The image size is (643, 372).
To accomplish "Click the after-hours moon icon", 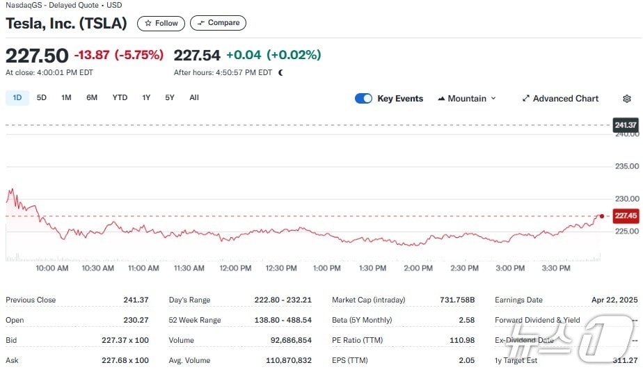I will pyautogui.click(x=280, y=72).
